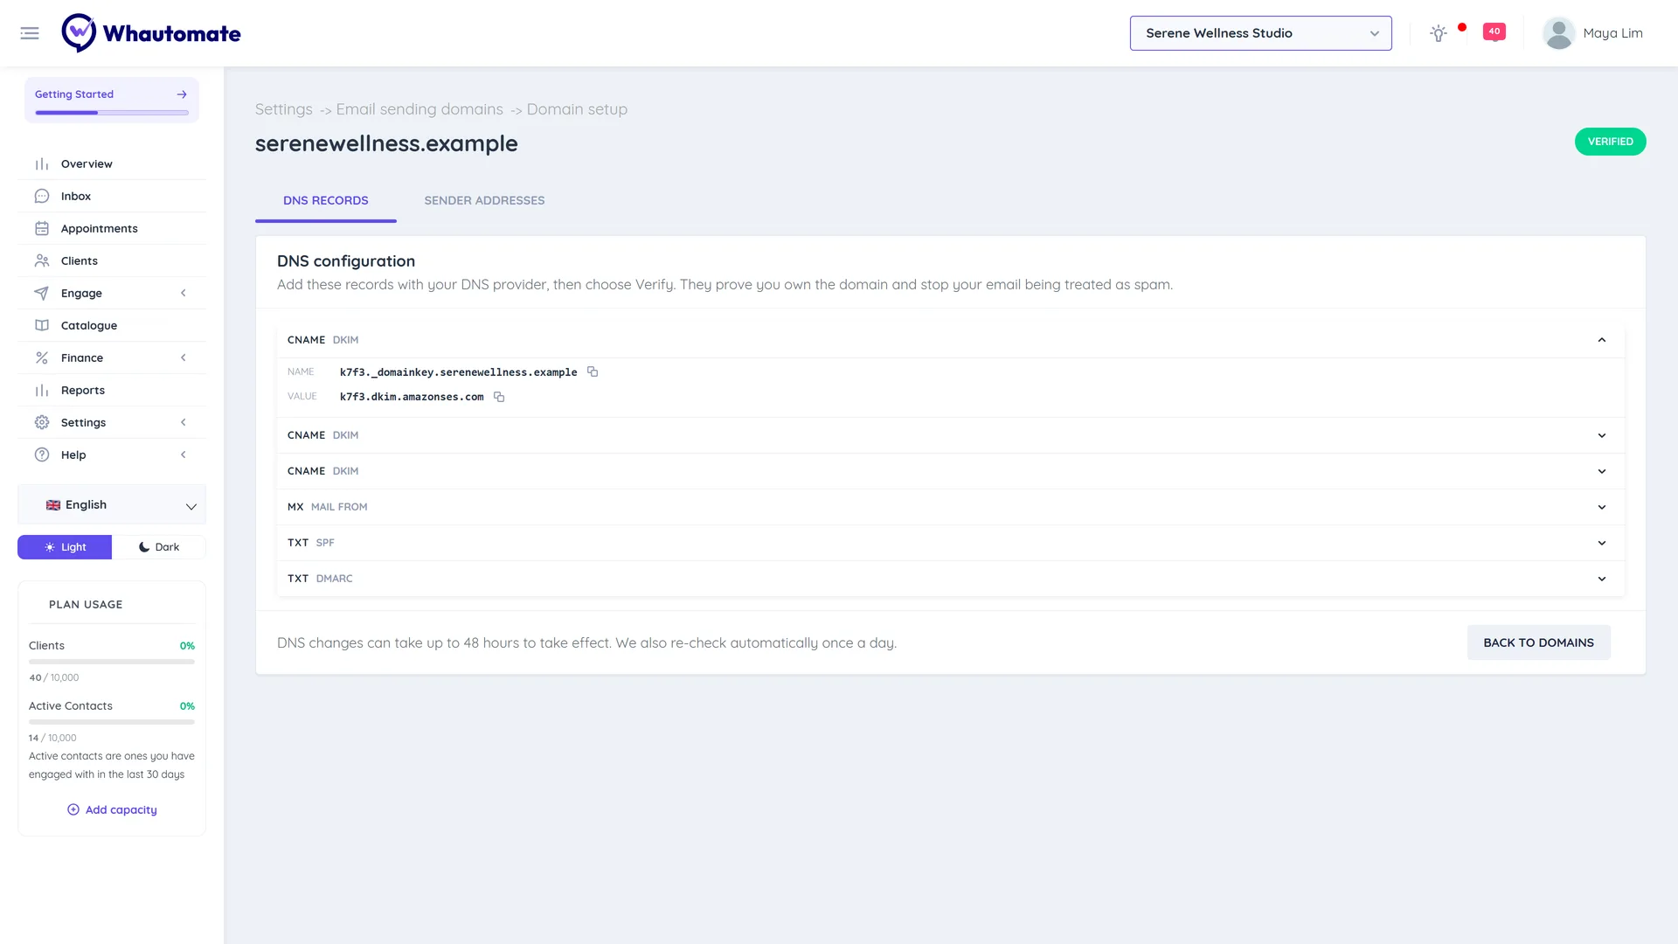Select the DNS RECORDS tab

pos(326,200)
